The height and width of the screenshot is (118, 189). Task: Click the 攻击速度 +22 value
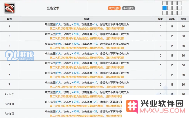(x=95, y=102)
